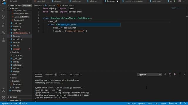Open the Manage gear menu
Screen dimensions: 188x105
coord(4,98)
